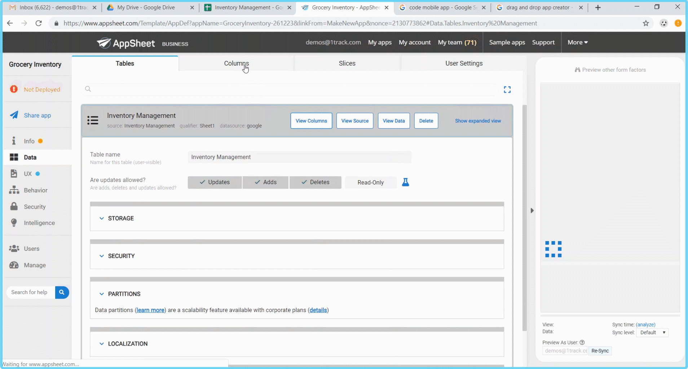
Task: Click the View Columns button
Action: pyautogui.click(x=311, y=121)
